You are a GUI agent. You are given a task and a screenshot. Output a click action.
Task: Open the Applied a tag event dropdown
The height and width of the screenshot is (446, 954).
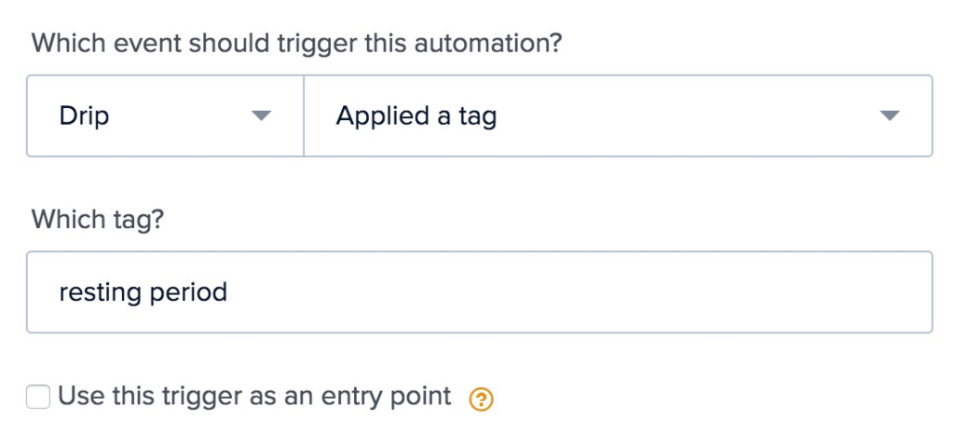click(618, 115)
